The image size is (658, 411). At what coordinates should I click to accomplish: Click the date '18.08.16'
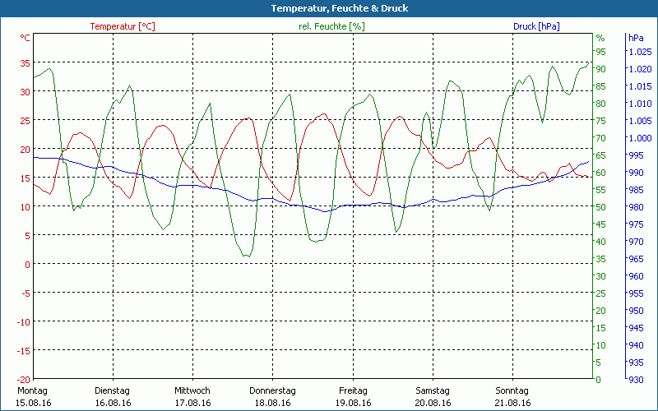tap(273, 403)
